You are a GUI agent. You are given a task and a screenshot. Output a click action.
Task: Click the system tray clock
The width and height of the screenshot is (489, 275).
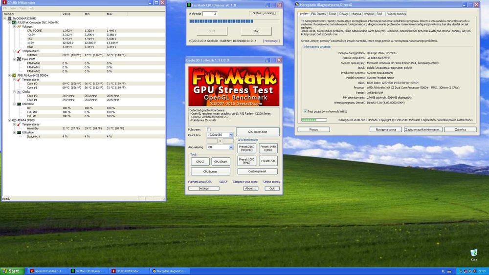pos(482,271)
